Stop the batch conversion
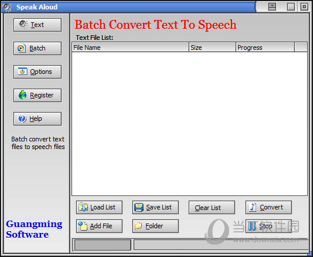This screenshot has width=313, height=257. point(268,226)
